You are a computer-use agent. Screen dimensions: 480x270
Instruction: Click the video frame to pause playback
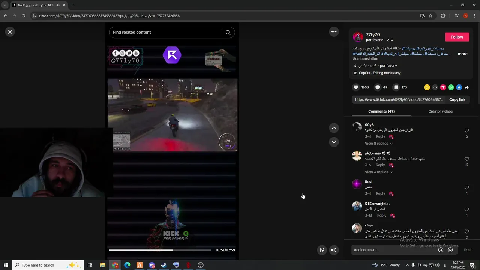tap(172, 115)
